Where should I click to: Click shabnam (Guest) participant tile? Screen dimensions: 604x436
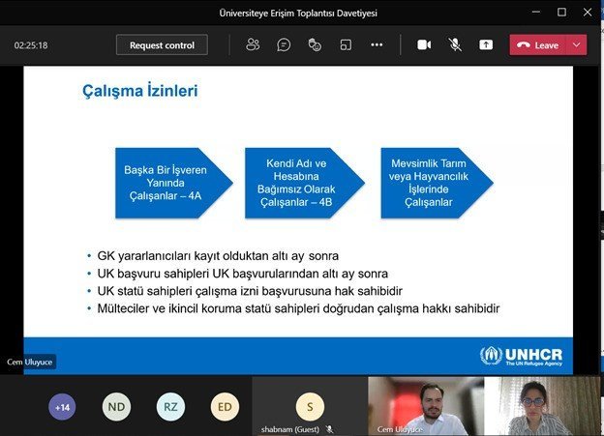[x=310, y=407]
